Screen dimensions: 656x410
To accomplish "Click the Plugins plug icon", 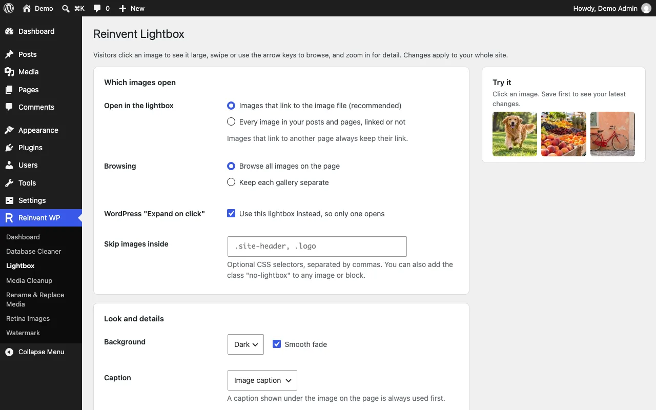I will tap(9, 148).
